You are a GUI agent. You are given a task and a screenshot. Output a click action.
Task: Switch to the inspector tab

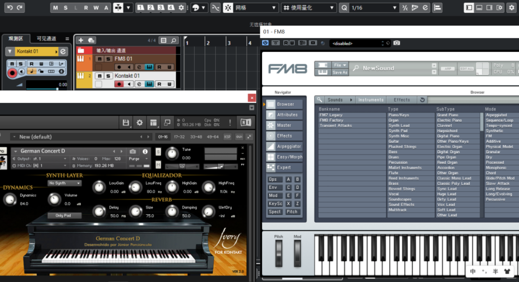pyautogui.click(x=15, y=38)
